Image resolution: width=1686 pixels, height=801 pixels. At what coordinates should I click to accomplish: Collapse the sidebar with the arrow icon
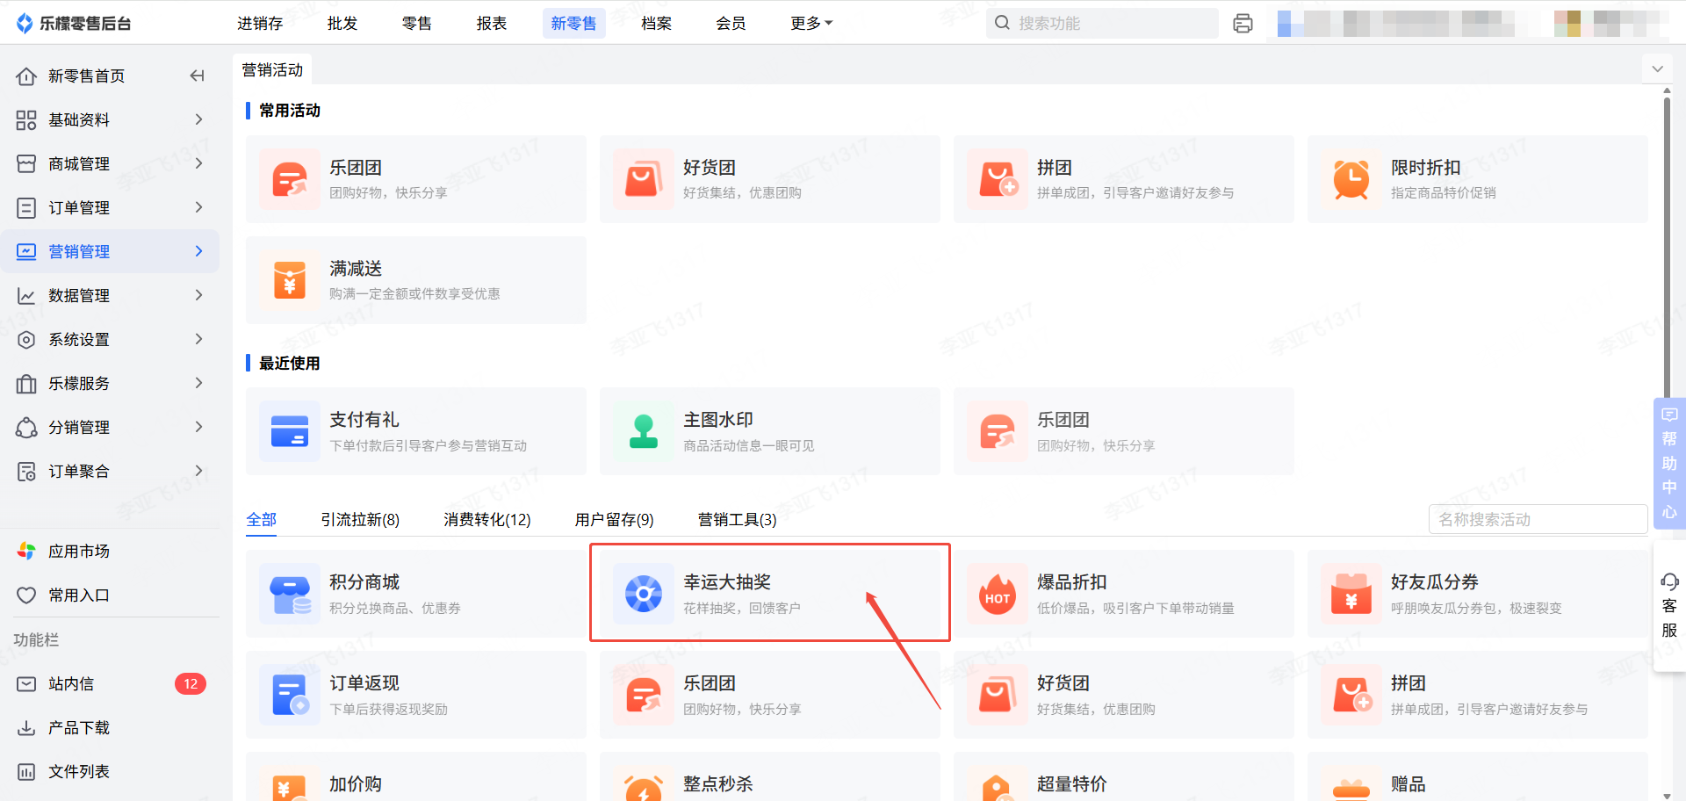click(198, 76)
